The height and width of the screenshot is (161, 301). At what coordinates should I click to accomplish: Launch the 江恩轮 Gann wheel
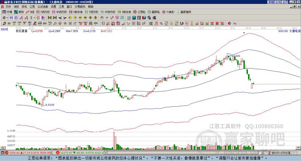(x=140, y=12)
